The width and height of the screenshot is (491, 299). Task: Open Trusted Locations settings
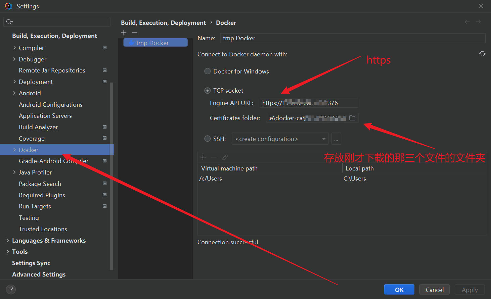(x=43, y=229)
